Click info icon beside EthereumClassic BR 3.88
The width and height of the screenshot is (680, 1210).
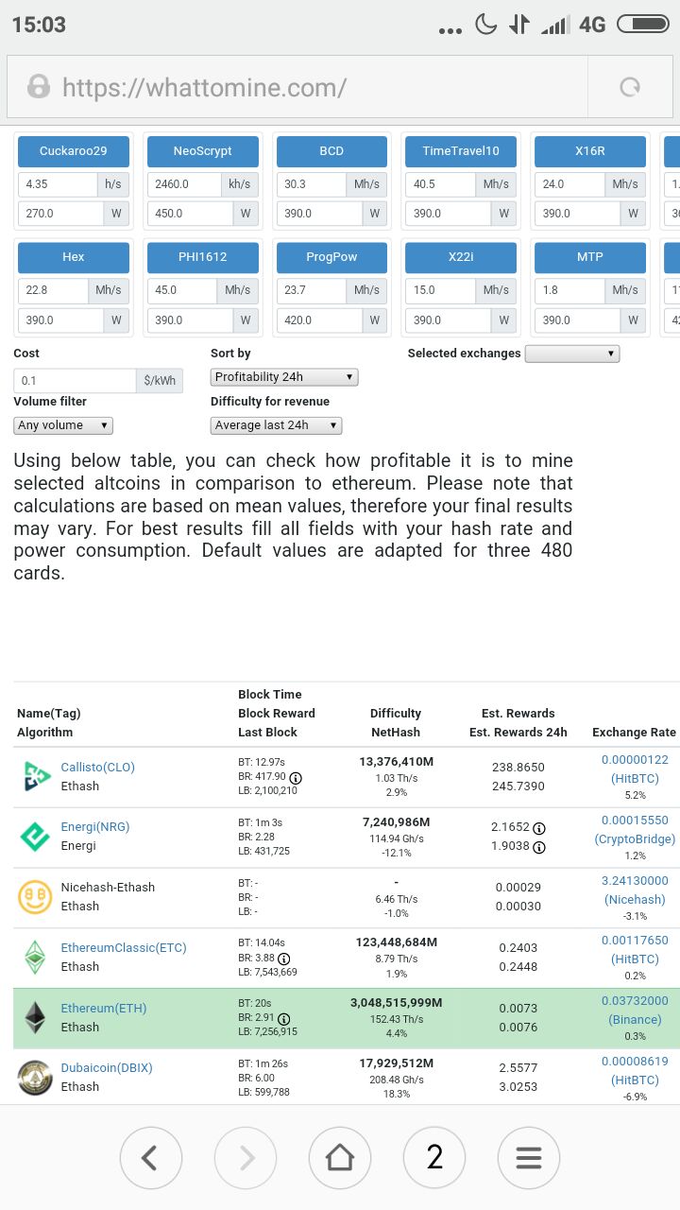coord(283,959)
